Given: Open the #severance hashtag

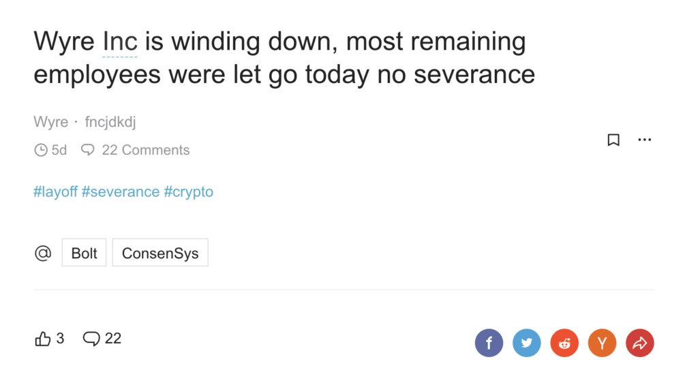Looking at the screenshot, I should pos(121,191).
